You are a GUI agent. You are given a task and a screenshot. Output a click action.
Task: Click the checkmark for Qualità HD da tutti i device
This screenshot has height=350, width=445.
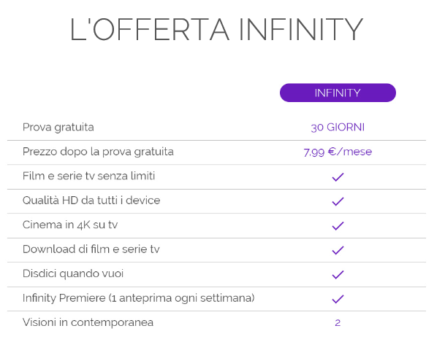coord(338,201)
